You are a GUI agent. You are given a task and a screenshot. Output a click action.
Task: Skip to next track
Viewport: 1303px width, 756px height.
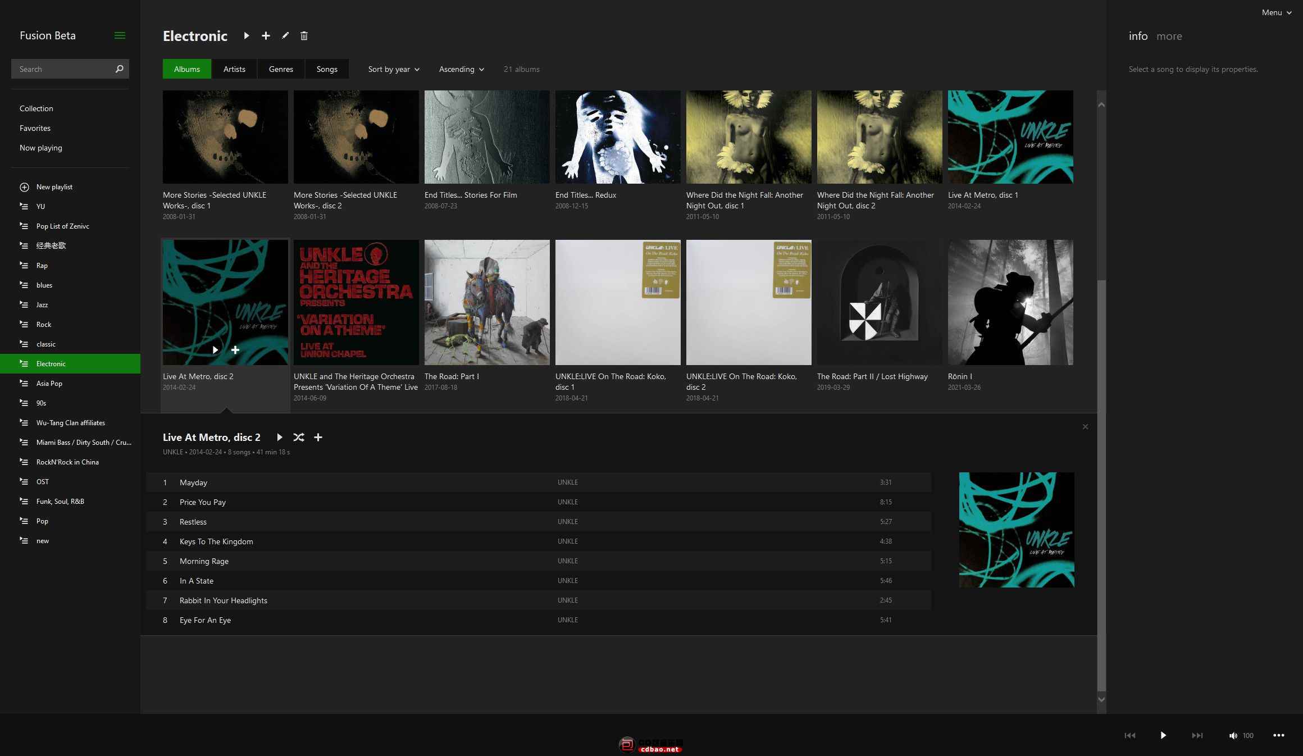pyautogui.click(x=1197, y=735)
